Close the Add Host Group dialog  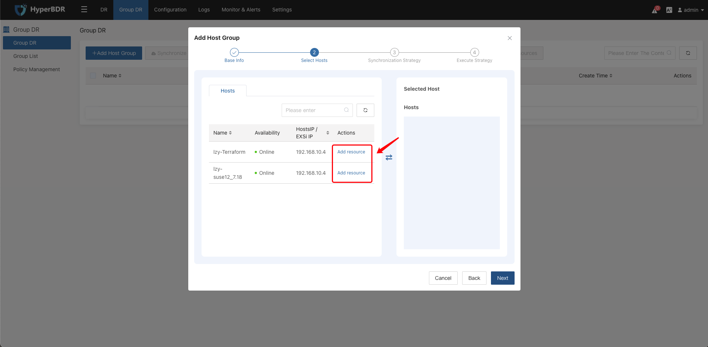click(510, 38)
